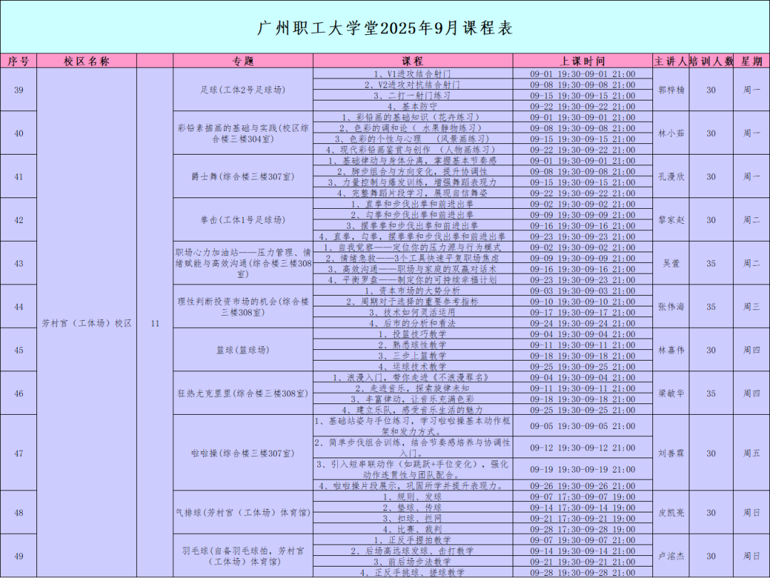Click the 课程 column header
This screenshot has height=578, width=770.
(412, 61)
